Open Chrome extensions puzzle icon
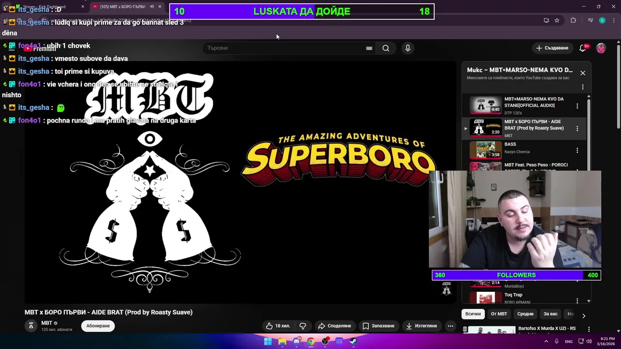Viewport: 621px width, 349px height. [573, 20]
